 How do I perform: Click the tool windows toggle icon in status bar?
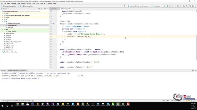point(2,101)
